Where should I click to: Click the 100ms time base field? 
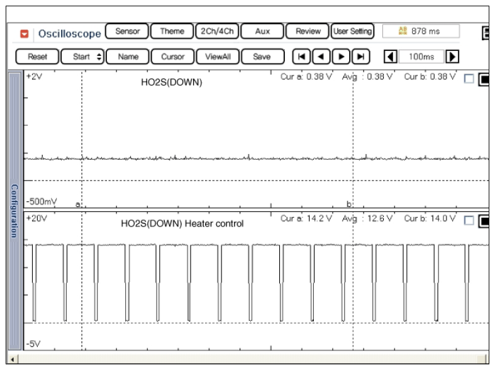click(x=421, y=57)
